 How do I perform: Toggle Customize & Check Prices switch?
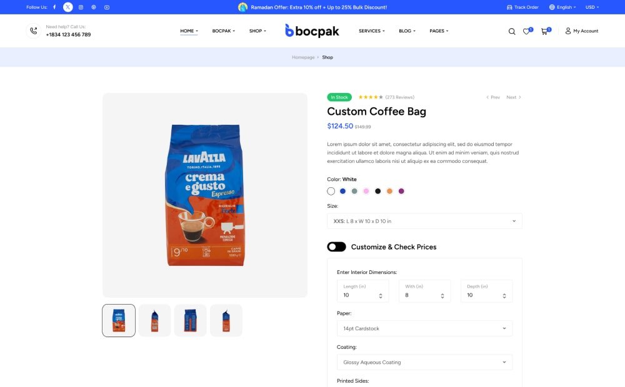(x=336, y=247)
